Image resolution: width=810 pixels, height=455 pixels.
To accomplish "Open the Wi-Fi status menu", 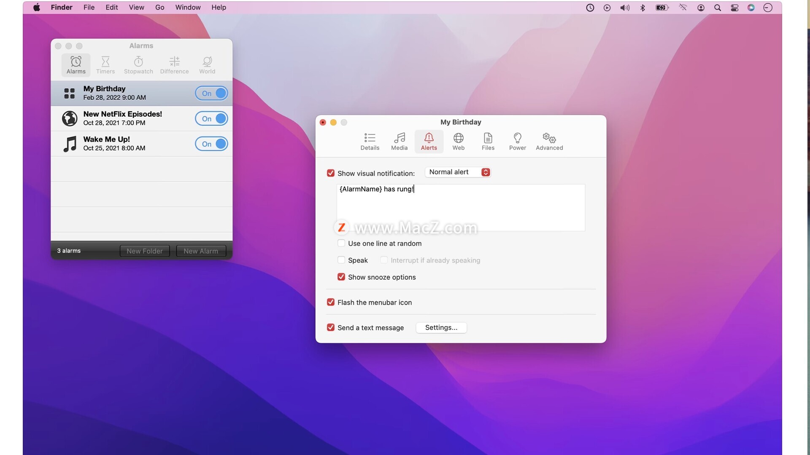I will pos(683,8).
